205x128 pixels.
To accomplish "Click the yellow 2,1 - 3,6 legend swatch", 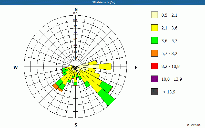I will (155, 28).
